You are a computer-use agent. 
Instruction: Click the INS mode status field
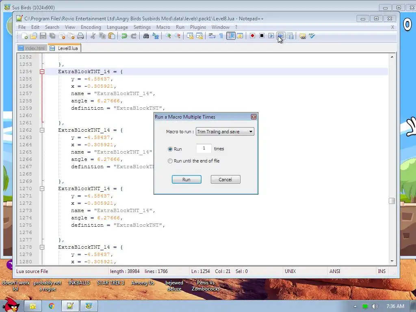coord(381,271)
